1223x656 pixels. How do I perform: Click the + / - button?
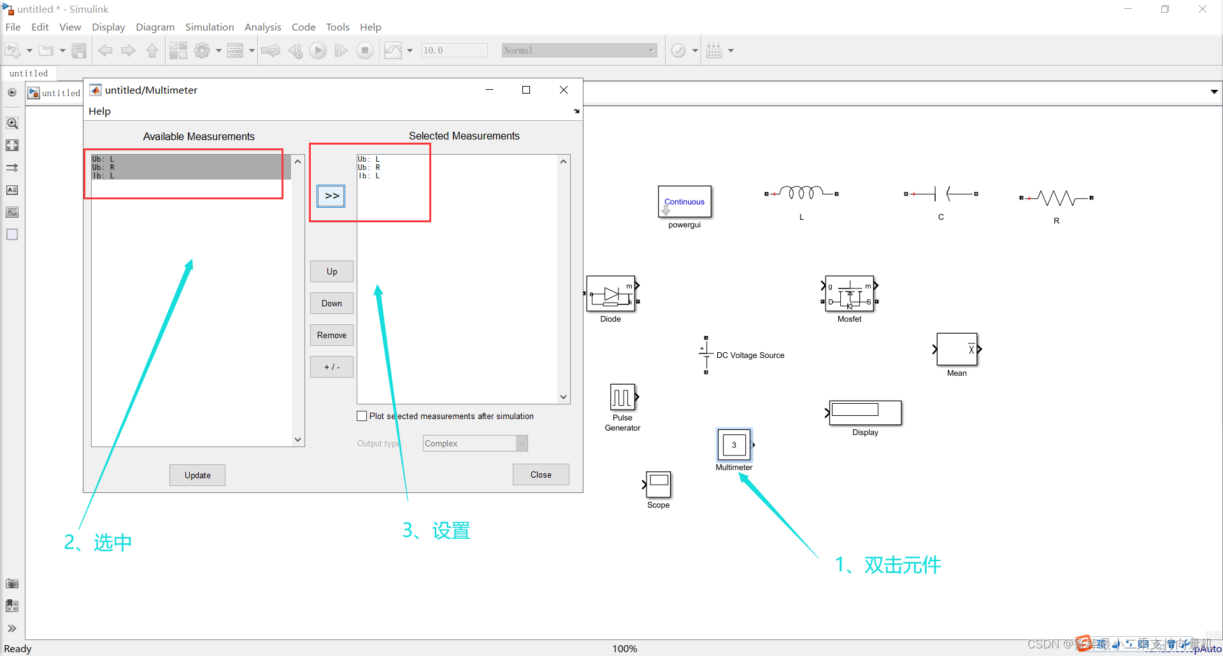tap(332, 367)
